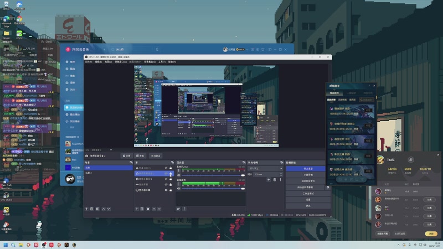Open OBS 工具(T) menu
The width and height of the screenshot is (443, 249).
coord(162,62)
